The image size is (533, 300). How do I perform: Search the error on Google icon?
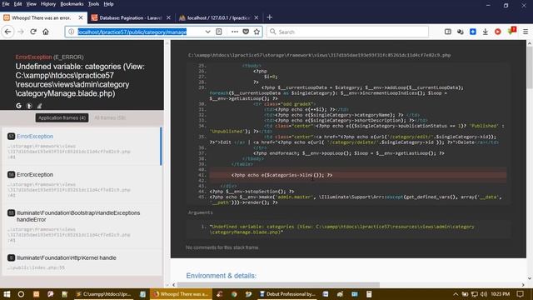(18, 106)
